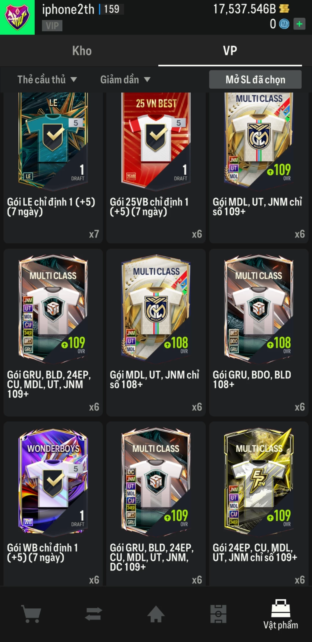Tap the VIP badge under the username

point(52,26)
